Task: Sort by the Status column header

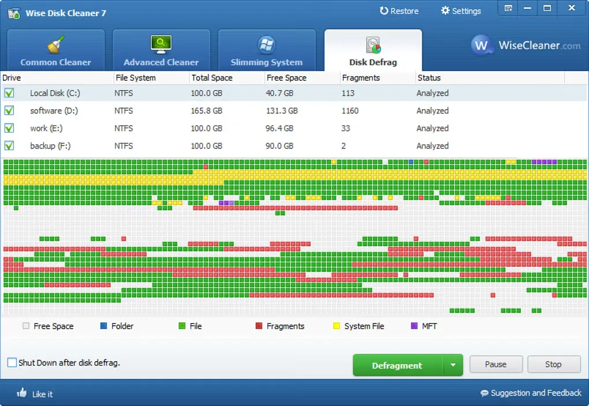Action: 490,78
